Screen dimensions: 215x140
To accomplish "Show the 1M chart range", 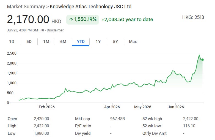I will click(x=46, y=42).
